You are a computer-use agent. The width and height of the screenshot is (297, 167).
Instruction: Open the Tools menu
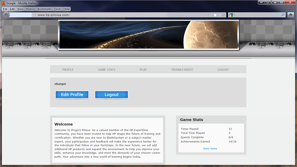click(x=57, y=9)
